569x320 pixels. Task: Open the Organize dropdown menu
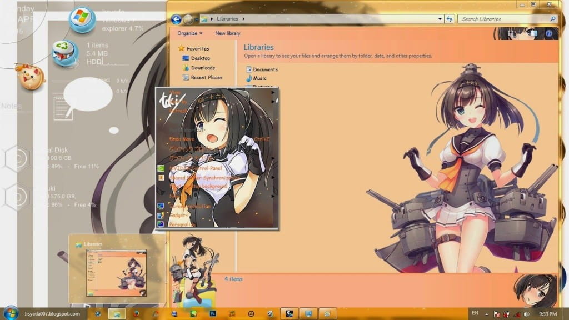(x=189, y=33)
